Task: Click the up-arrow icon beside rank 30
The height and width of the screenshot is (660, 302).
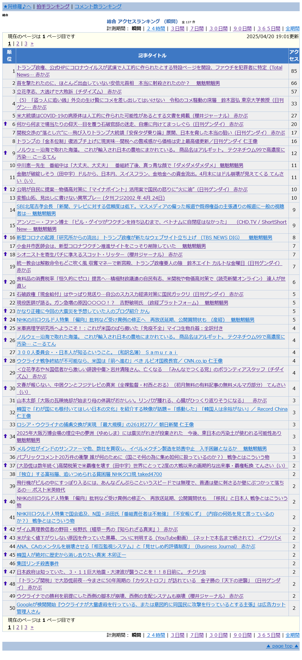Action: pyautogui.click(x=5, y=388)
